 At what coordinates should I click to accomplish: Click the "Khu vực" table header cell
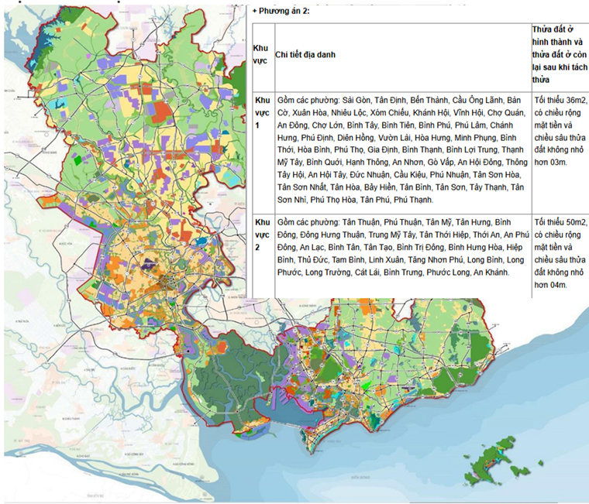click(x=260, y=55)
